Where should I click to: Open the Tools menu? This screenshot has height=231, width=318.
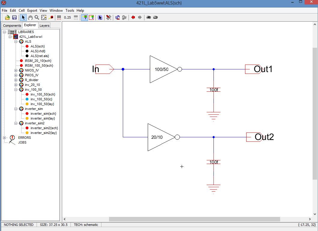pos(70,11)
